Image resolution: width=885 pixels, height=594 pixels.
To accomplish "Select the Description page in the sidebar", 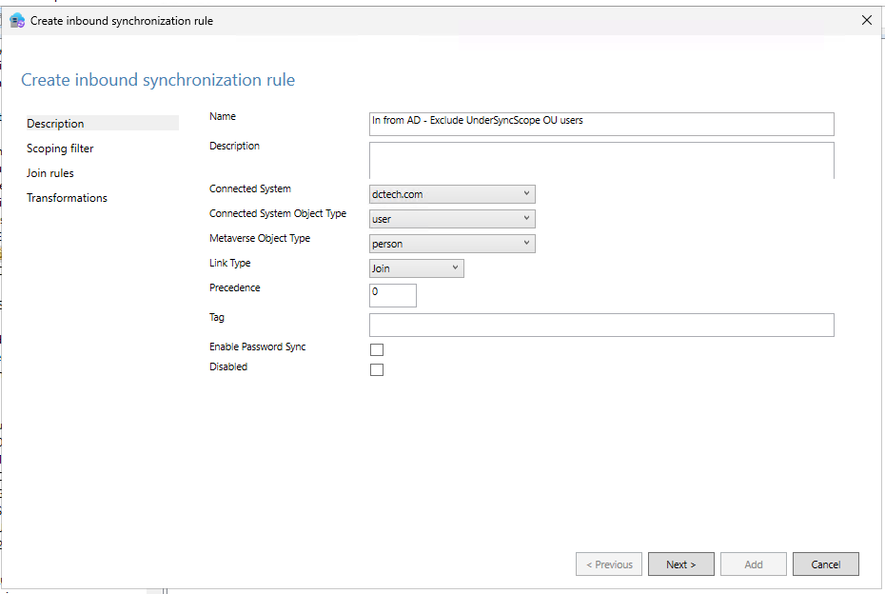I will pyautogui.click(x=55, y=123).
